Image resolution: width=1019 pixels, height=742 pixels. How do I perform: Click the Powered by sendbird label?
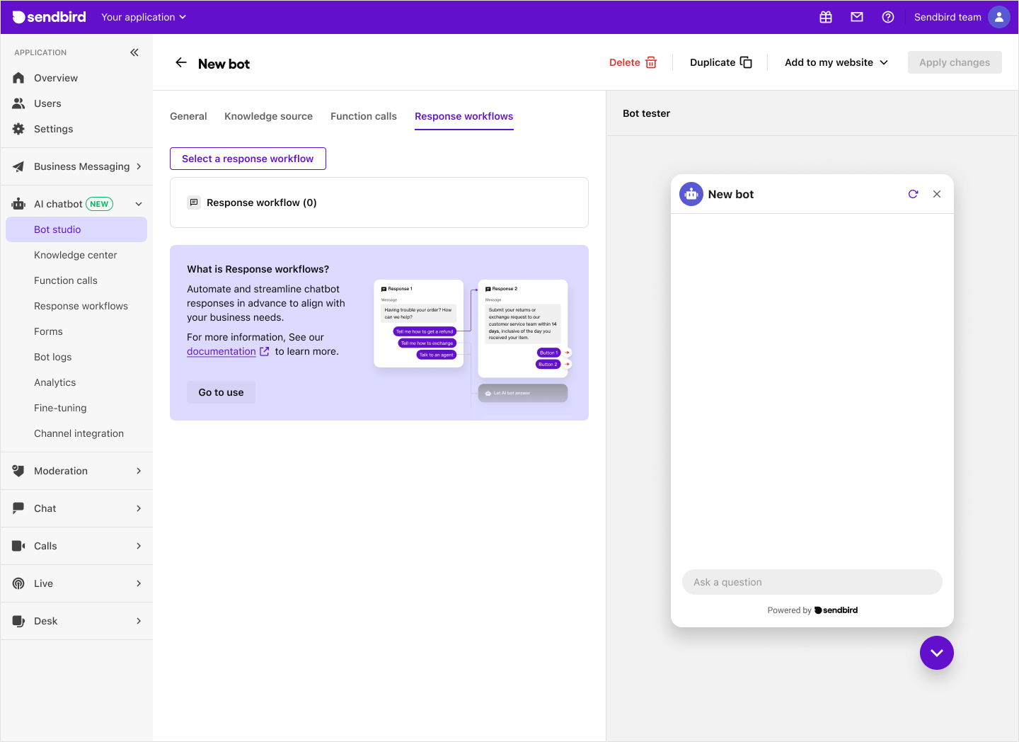[x=812, y=610]
